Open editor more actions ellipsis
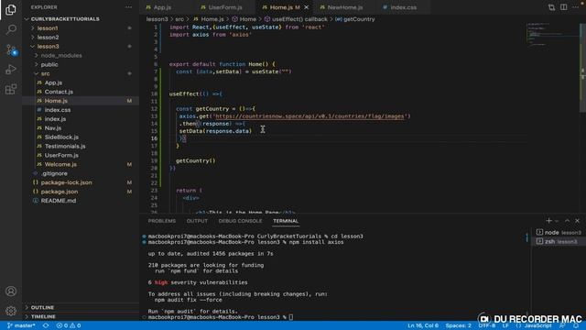The image size is (586, 330). point(576,7)
